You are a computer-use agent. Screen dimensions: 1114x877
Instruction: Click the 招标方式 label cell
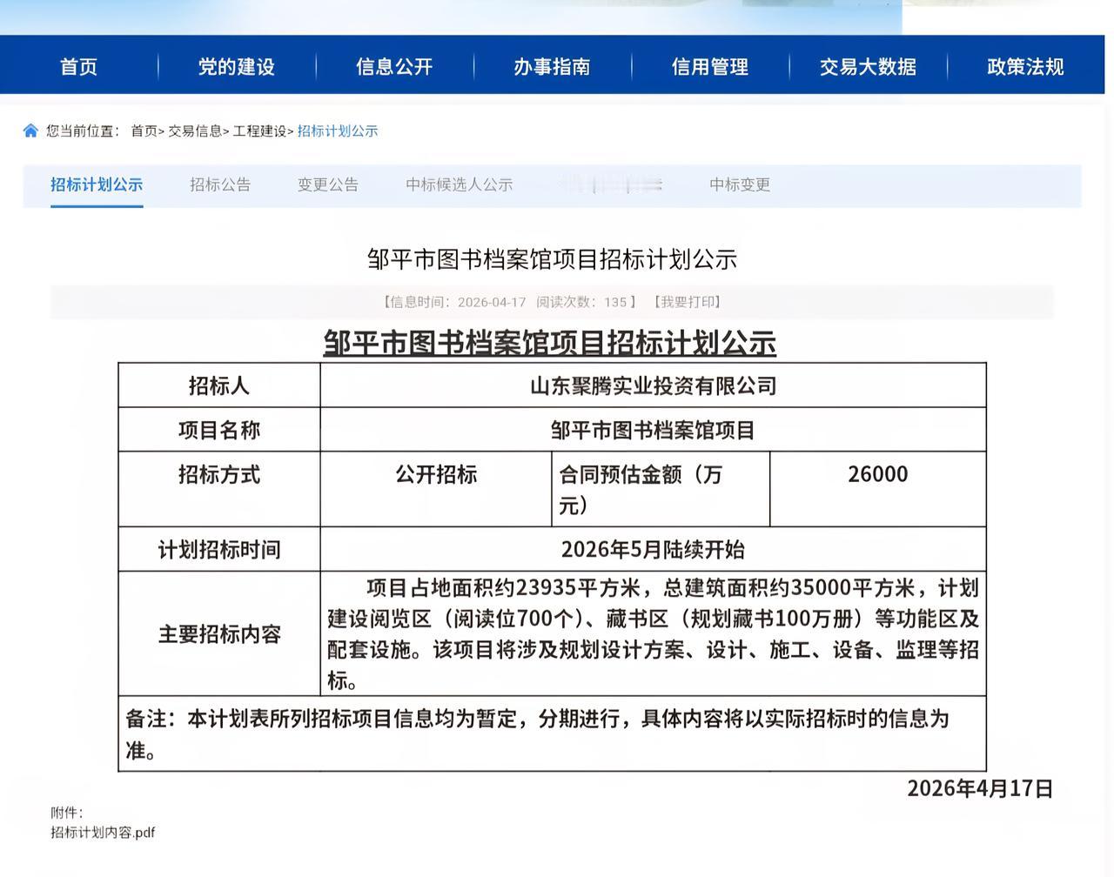point(219,489)
